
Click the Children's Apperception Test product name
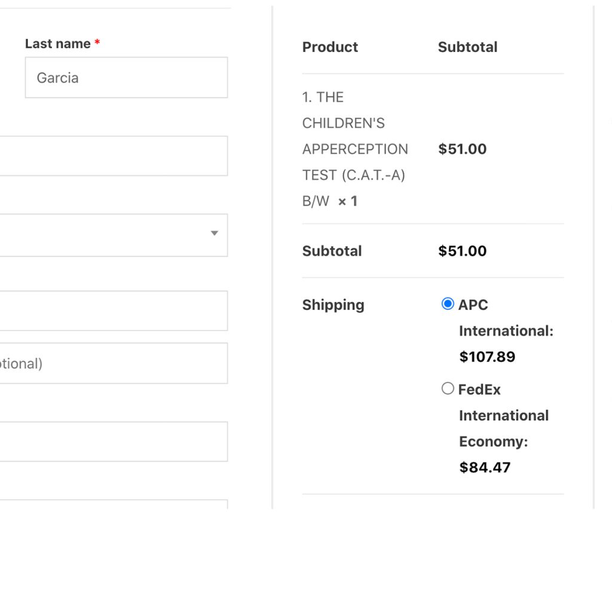pyautogui.click(x=354, y=136)
